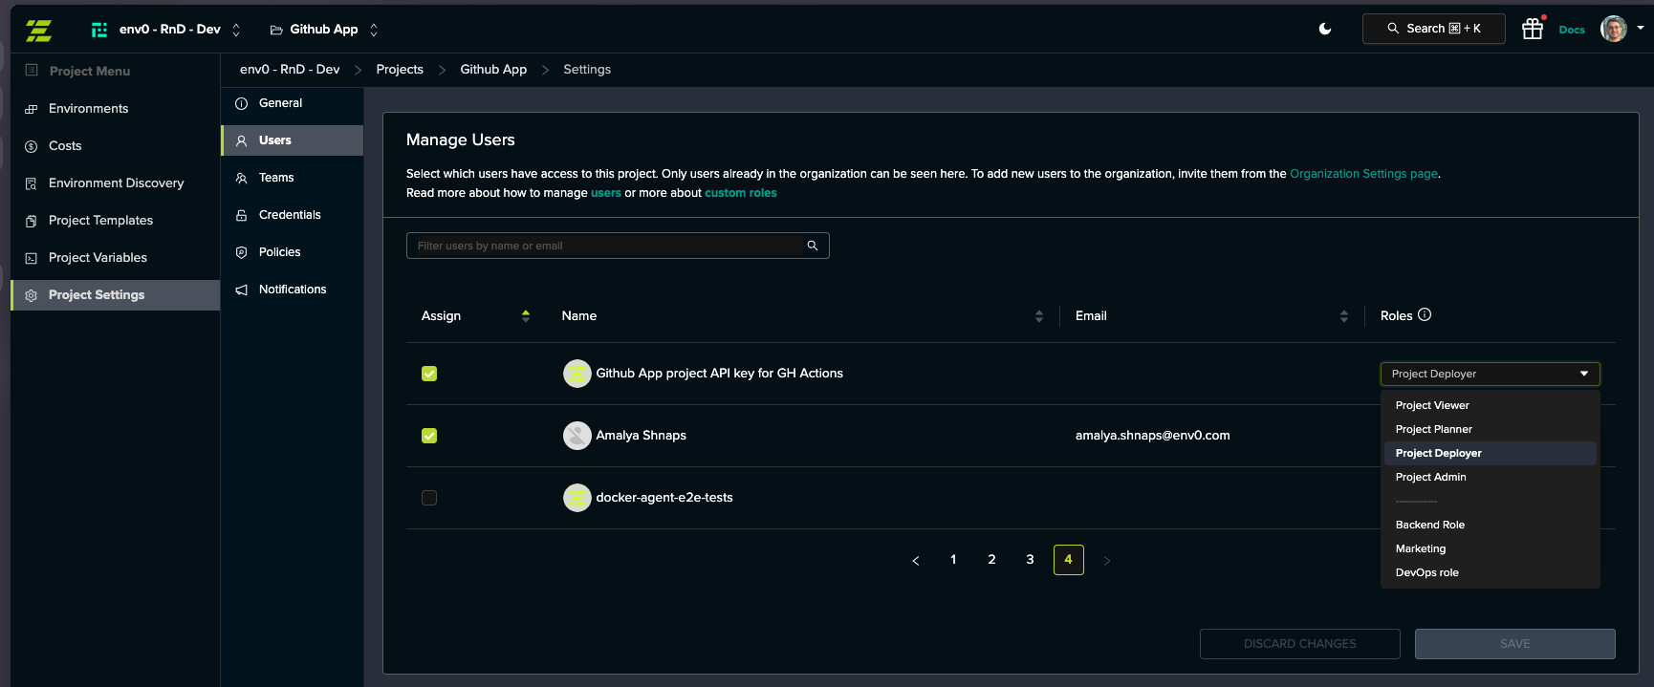Select Project Planner role
The width and height of the screenshot is (1654, 687).
pyautogui.click(x=1490, y=429)
